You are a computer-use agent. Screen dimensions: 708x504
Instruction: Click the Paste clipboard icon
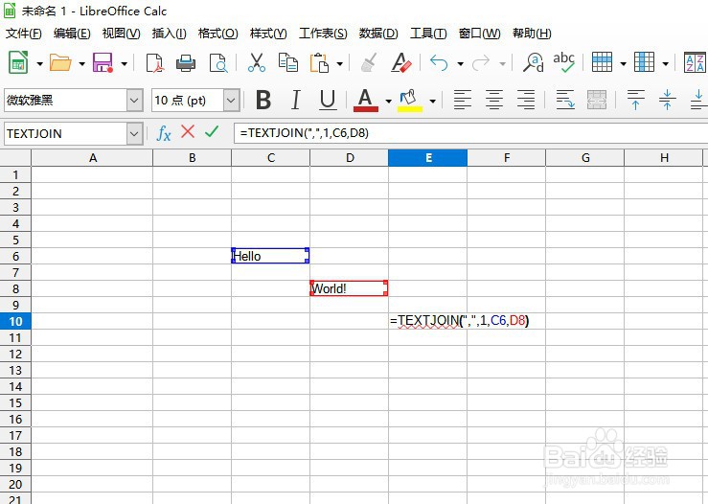point(319,63)
